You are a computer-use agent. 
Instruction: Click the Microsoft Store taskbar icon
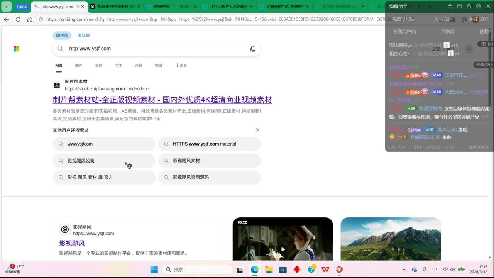pyautogui.click(x=283, y=270)
